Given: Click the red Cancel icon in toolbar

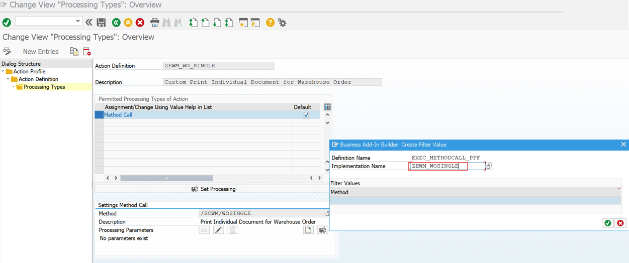Looking at the screenshot, I should [140, 23].
